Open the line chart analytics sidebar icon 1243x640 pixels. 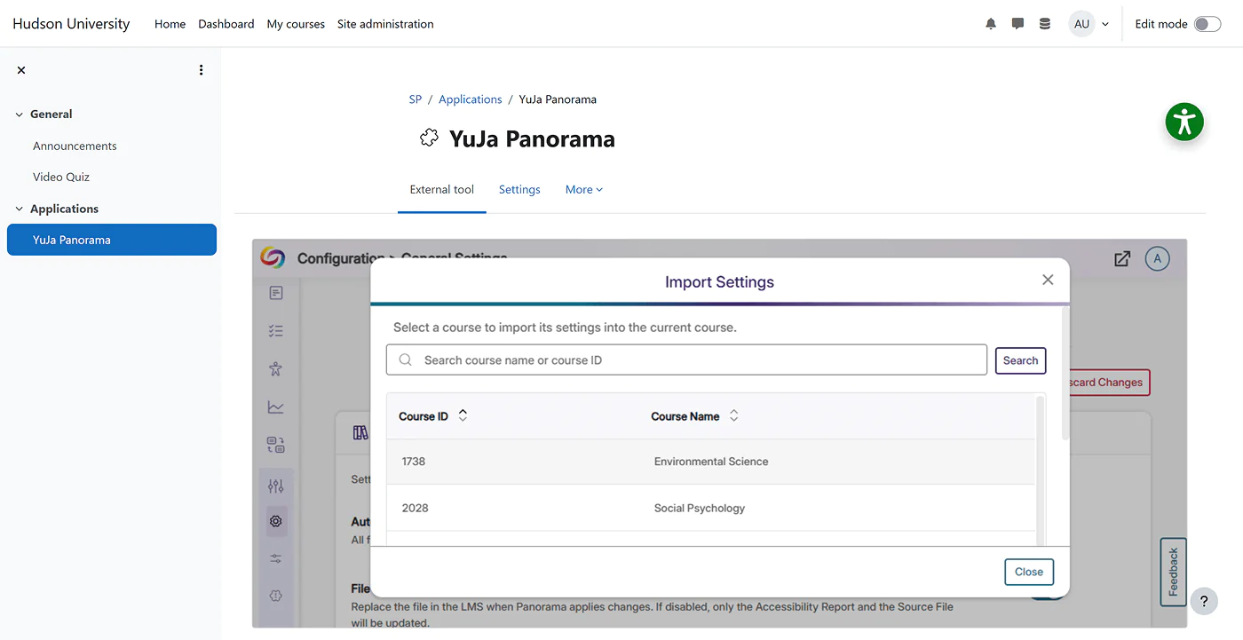click(x=276, y=407)
